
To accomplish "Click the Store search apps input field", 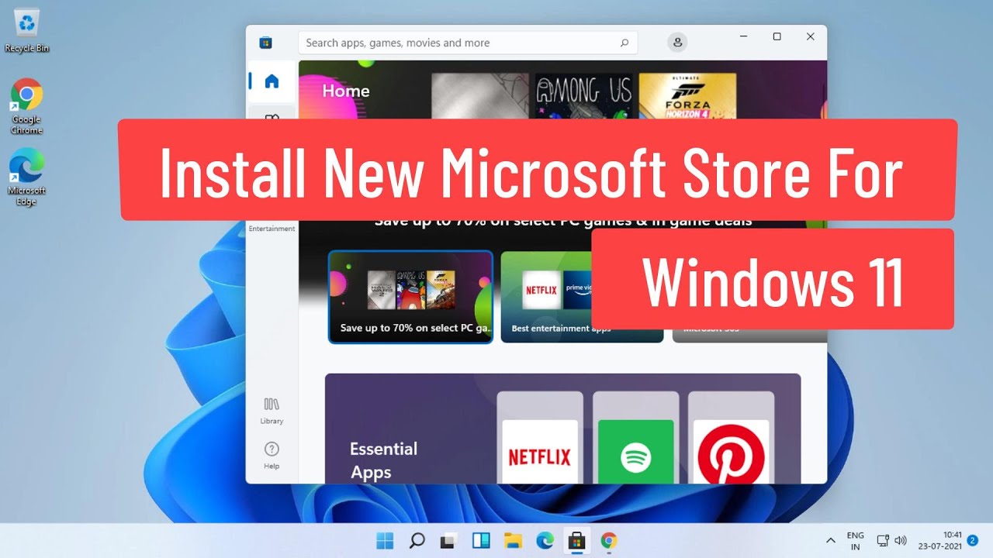I will pos(468,43).
